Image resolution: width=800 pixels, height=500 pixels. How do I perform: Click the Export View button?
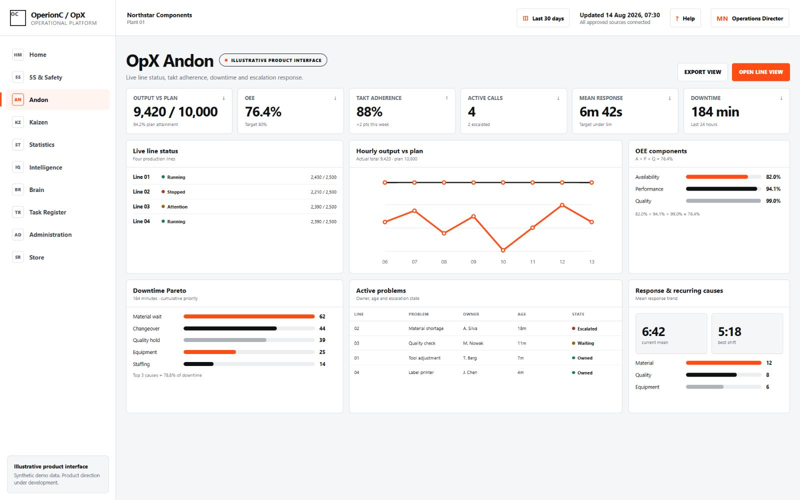click(x=702, y=72)
